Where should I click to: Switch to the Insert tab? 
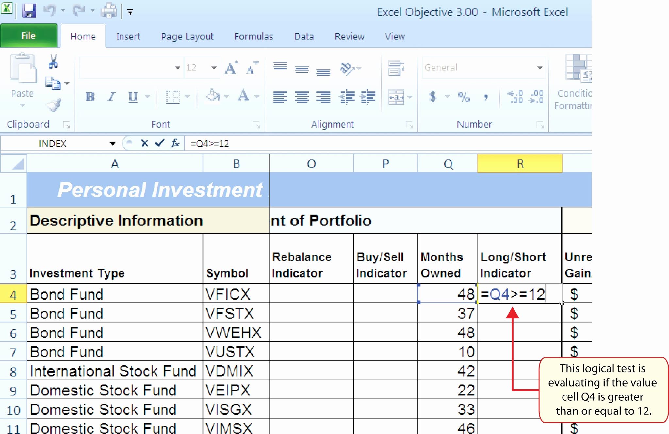[x=128, y=36]
